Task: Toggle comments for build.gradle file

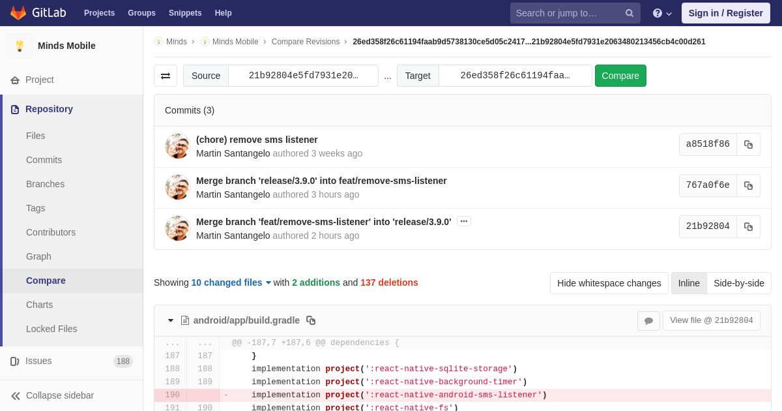Action: pyautogui.click(x=648, y=321)
